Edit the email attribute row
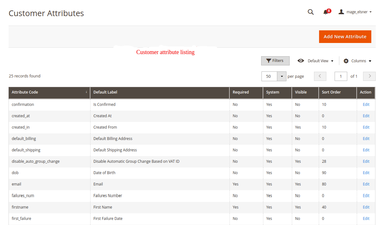 [x=366, y=184]
